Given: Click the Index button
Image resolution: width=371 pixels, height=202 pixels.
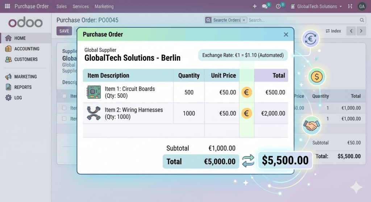Looking at the screenshot, I should pyautogui.click(x=333, y=31).
